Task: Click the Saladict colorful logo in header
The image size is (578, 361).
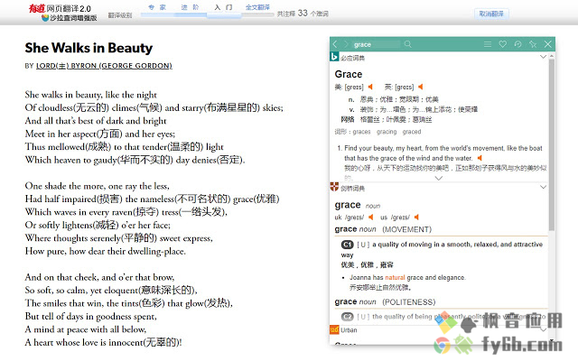Action: pos(45,18)
